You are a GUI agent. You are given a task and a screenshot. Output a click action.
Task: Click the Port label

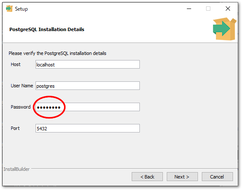click(15, 128)
